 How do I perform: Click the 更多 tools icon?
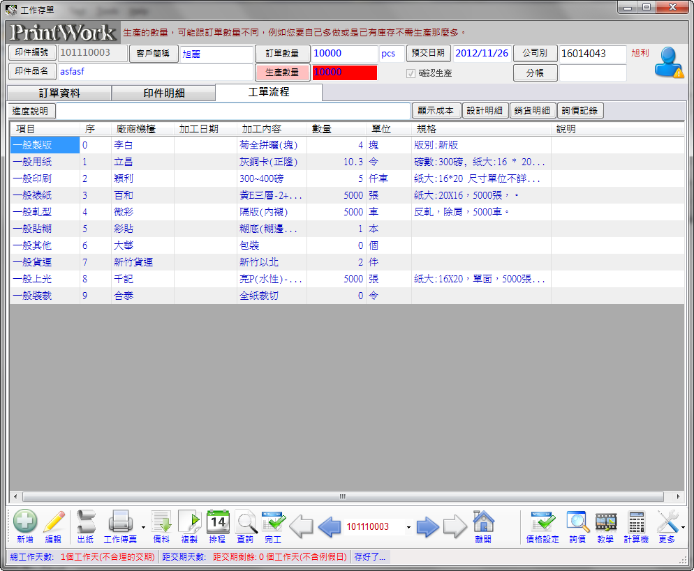coord(668,521)
